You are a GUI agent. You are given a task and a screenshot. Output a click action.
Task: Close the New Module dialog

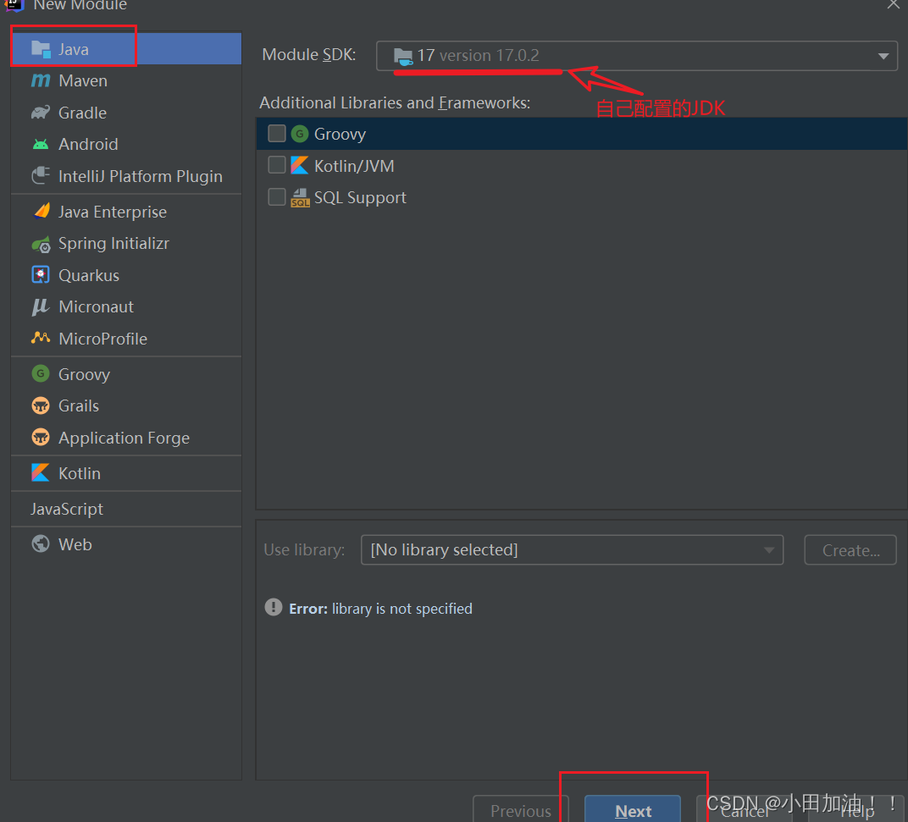(x=894, y=4)
